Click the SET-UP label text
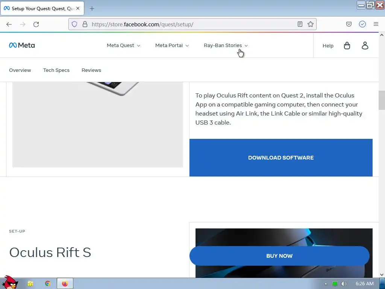Screen dimensions: 385x289 17,231
